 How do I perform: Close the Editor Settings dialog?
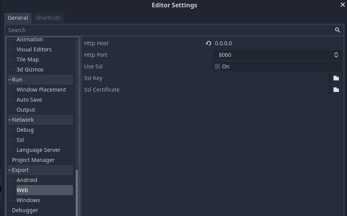click(343, 5)
